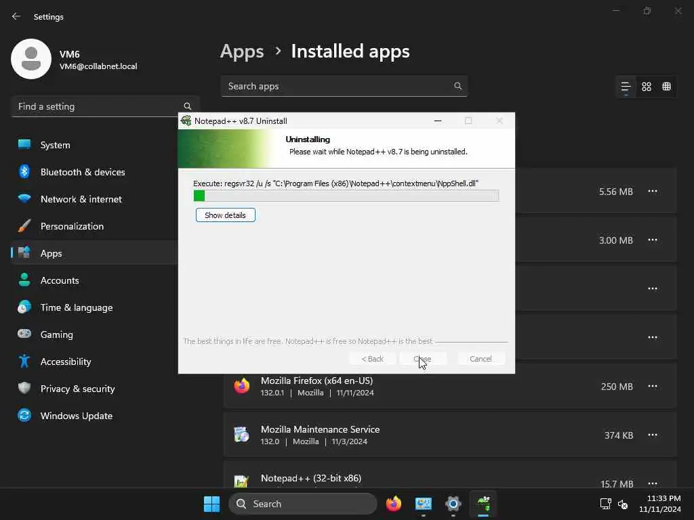Open Notepad++ uninstaller taskbar icon
Image resolution: width=694 pixels, height=520 pixels.
(483, 504)
